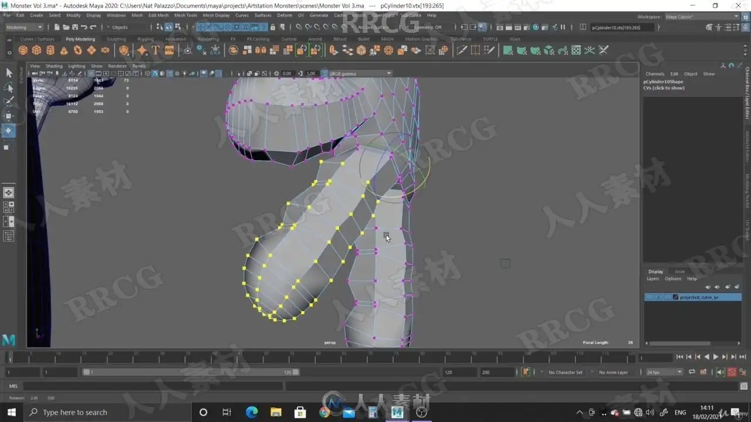This screenshot has height=422, width=751.
Task: Toggle the loop playback button
Action: (692, 372)
